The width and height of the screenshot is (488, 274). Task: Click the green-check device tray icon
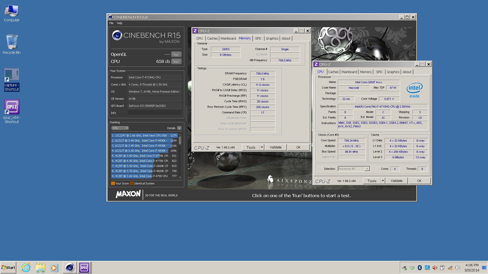[x=412, y=268]
